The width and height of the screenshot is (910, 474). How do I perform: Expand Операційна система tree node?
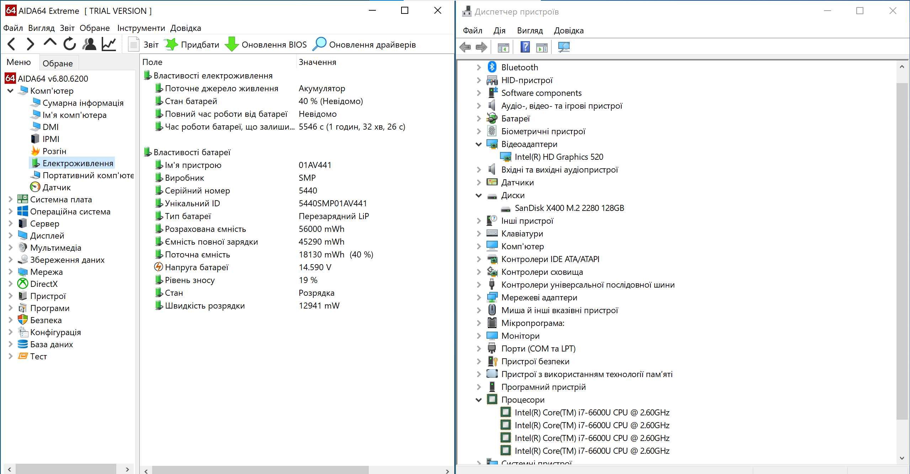point(10,212)
